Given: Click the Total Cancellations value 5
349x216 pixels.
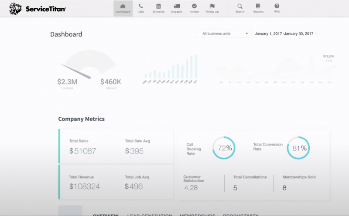Looking at the screenshot, I should (x=235, y=188).
